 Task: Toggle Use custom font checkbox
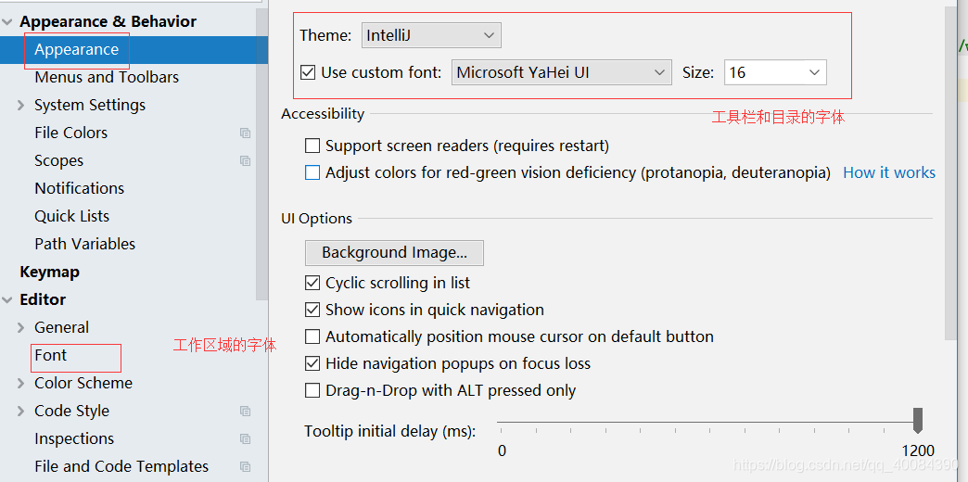(308, 73)
